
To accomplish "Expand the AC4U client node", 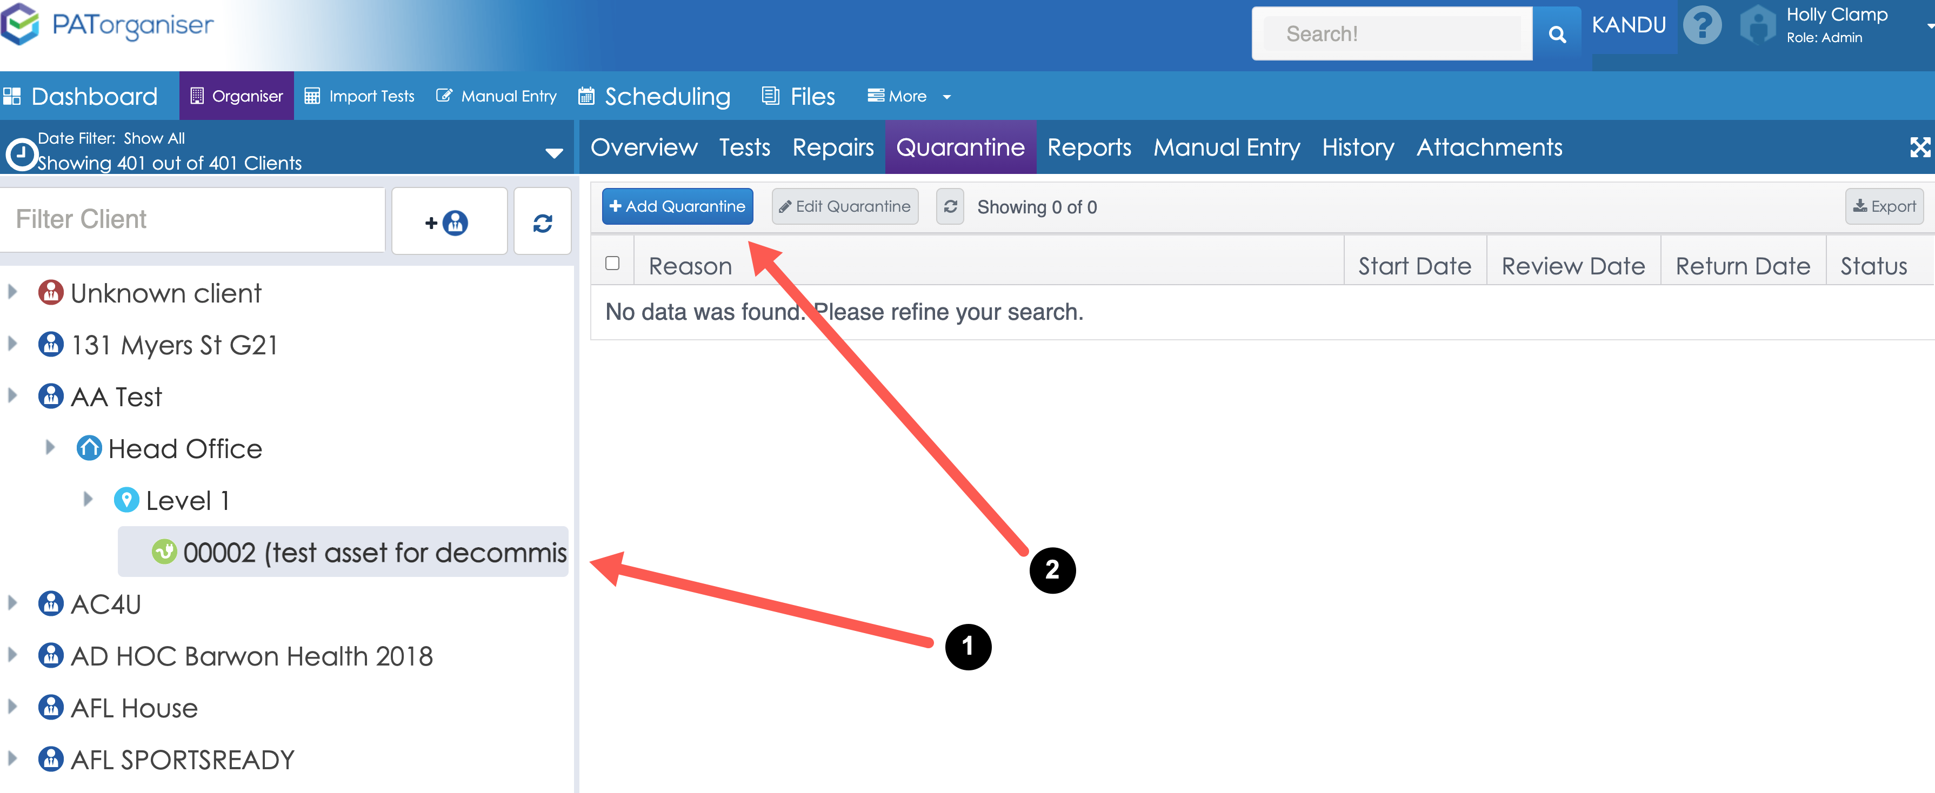I will point(13,603).
